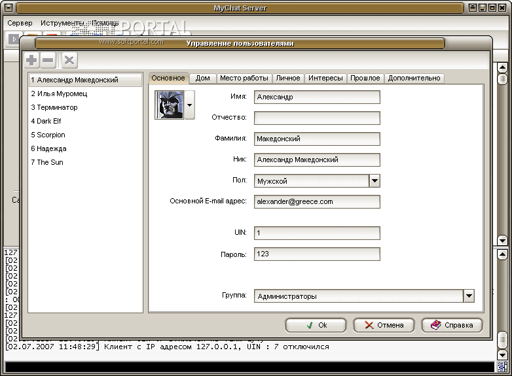Select user 4 Dark Elf
Viewport: 512px width, 376px height.
pyautogui.click(x=86, y=121)
